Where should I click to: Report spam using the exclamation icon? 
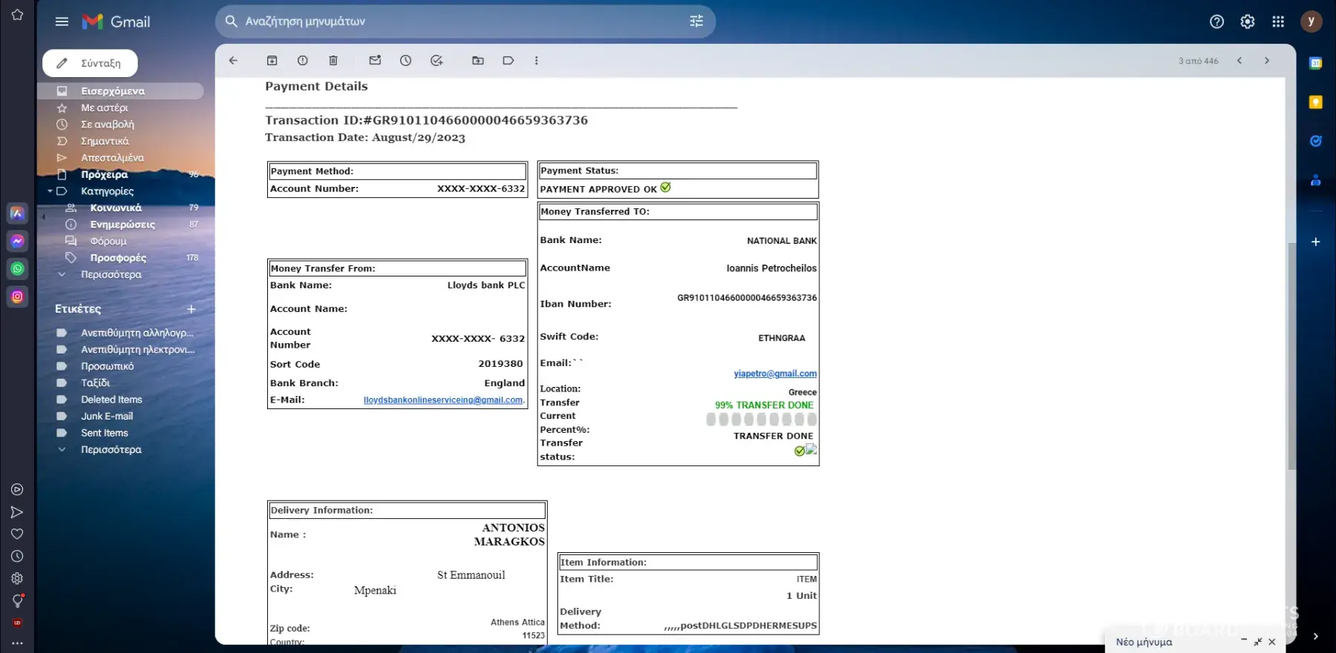302,61
